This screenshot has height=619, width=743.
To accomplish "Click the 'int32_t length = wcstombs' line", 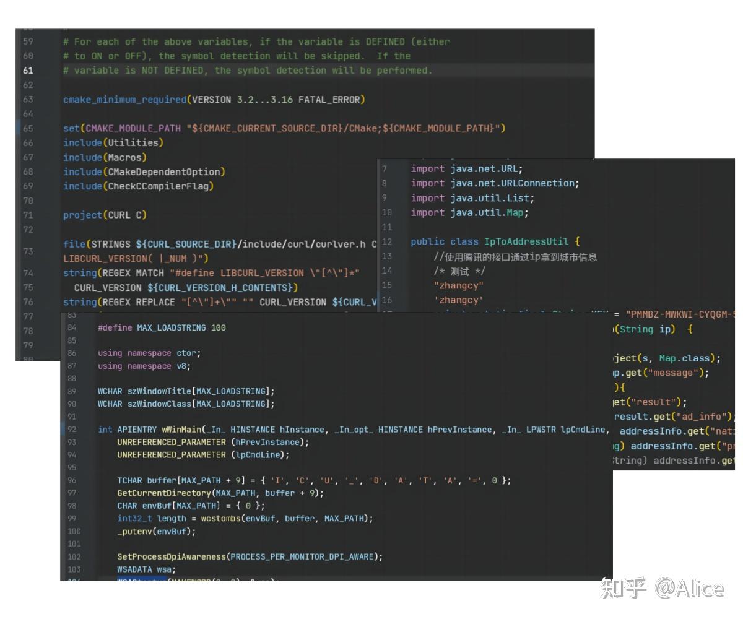I will point(245,519).
